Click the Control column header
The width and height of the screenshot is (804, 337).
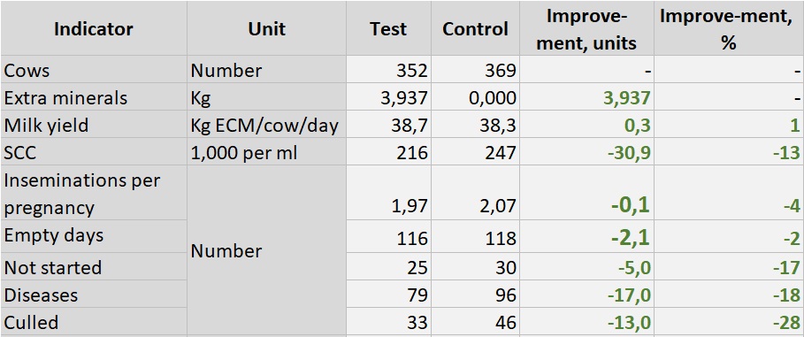pos(475,28)
